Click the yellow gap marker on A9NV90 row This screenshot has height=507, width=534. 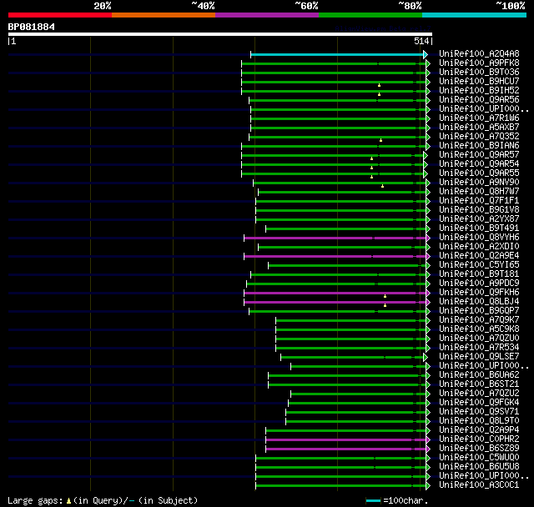[x=382, y=186]
